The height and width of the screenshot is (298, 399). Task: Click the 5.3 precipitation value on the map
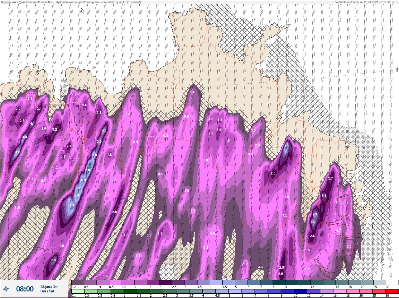pos(72,206)
